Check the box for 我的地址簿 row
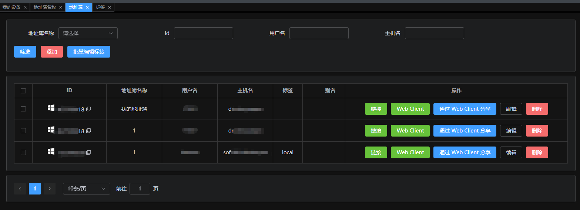Viewport: 580px width, 210px height. 23,109
